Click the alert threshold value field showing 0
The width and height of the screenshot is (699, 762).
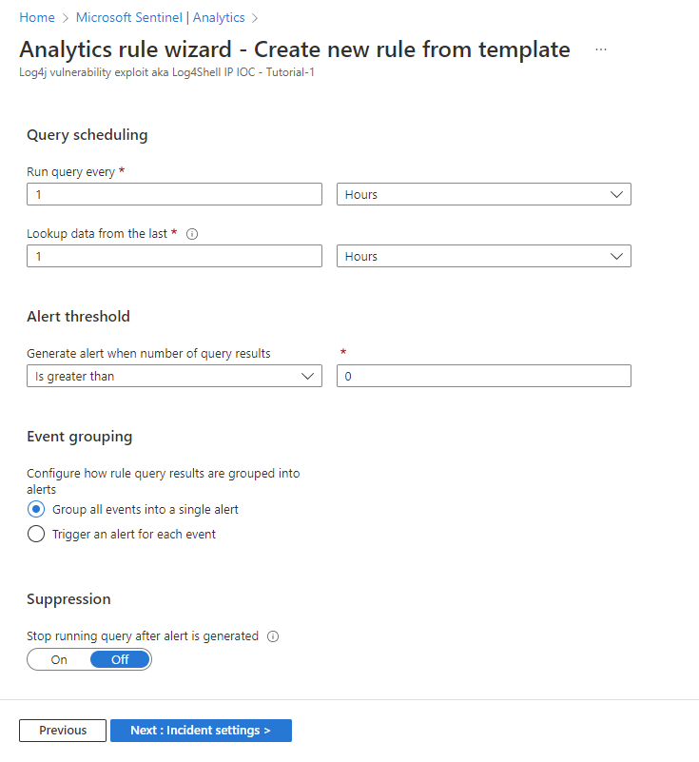[x=483, y=376]
